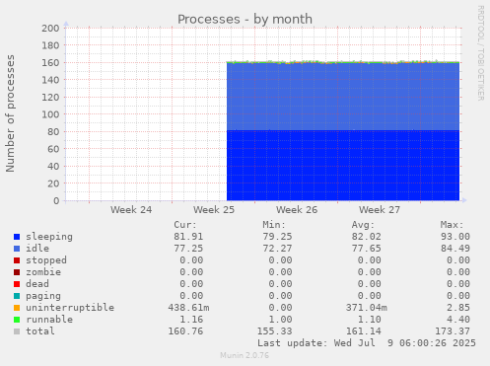
Task: Click sleeping average value 82.02
Action: (367, 237)
